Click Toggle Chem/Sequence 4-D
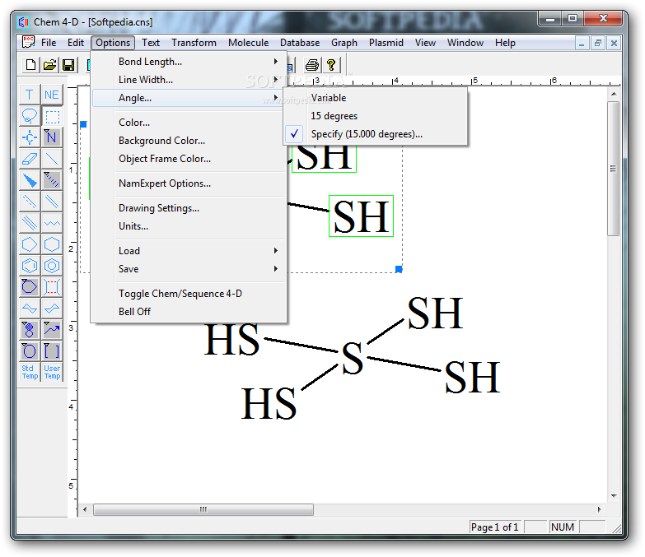The width and height of the screenshot is (645, 557). pyautogui.click(x=189, y=294)
